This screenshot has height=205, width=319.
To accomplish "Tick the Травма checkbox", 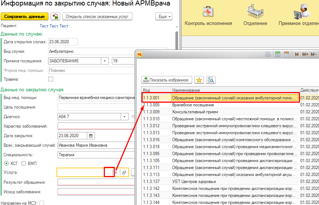I will coord(51,79).
